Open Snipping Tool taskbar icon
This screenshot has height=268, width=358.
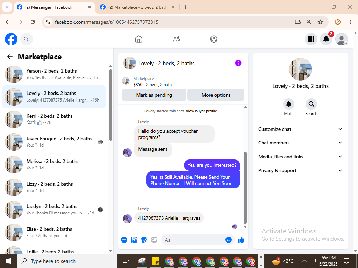pos(142,261)
